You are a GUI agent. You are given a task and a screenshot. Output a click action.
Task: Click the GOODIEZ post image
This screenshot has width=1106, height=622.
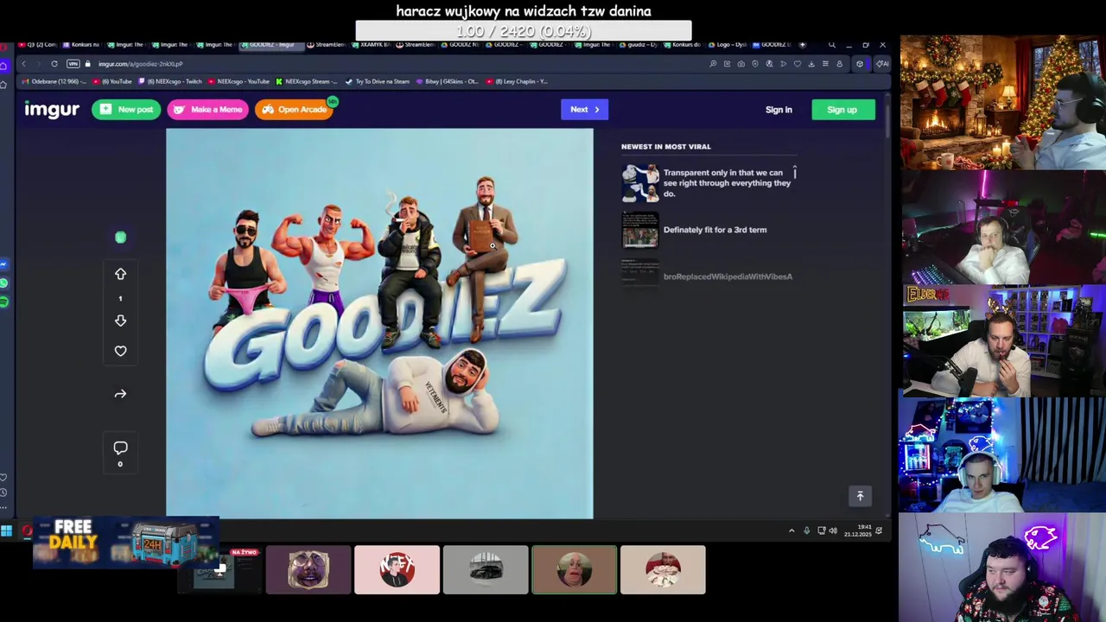(x=379, y=323)
